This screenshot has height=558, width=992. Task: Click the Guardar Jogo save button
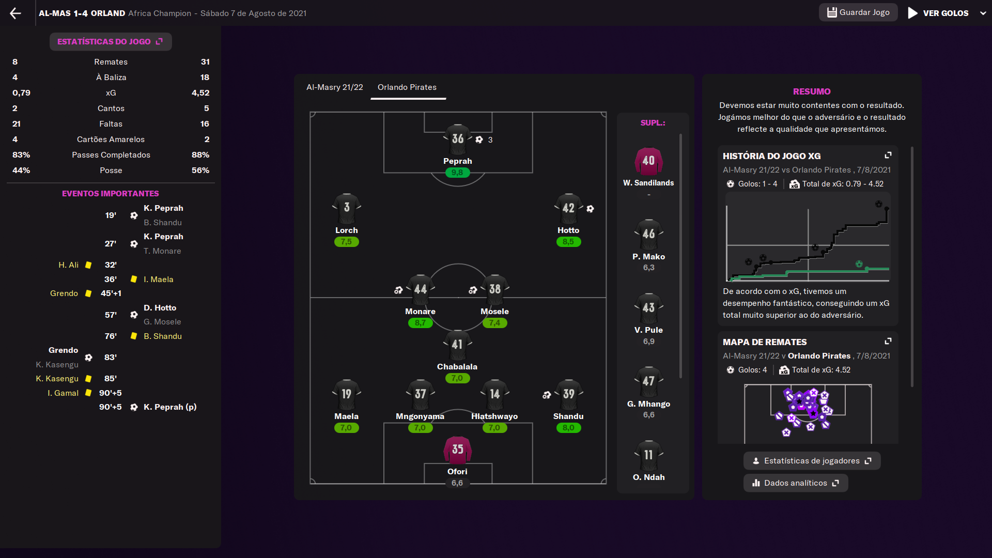(x=858, y=12)
